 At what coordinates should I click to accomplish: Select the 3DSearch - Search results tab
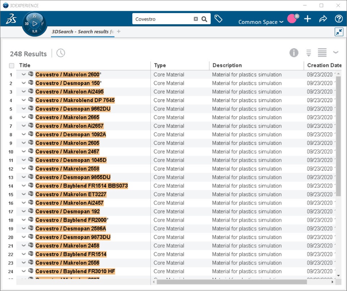pos(82,32)
